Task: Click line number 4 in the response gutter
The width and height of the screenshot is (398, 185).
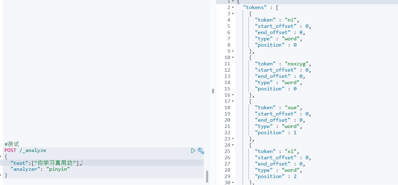Action: point(229,20)
